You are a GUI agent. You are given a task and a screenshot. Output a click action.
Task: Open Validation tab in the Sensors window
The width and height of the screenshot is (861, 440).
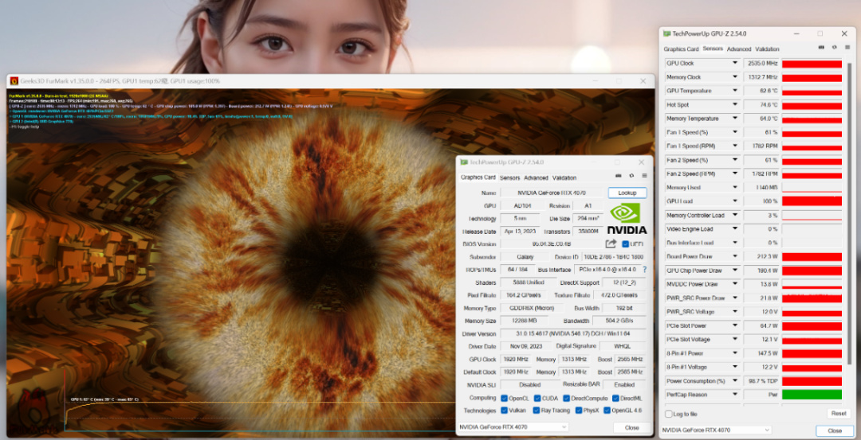(767, 49)
